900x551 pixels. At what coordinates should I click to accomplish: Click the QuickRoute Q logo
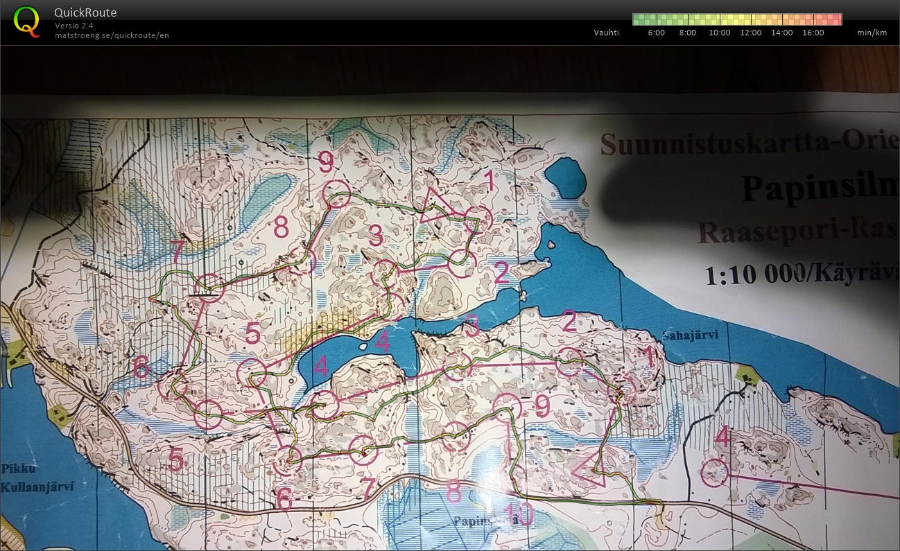coord(26,21)
